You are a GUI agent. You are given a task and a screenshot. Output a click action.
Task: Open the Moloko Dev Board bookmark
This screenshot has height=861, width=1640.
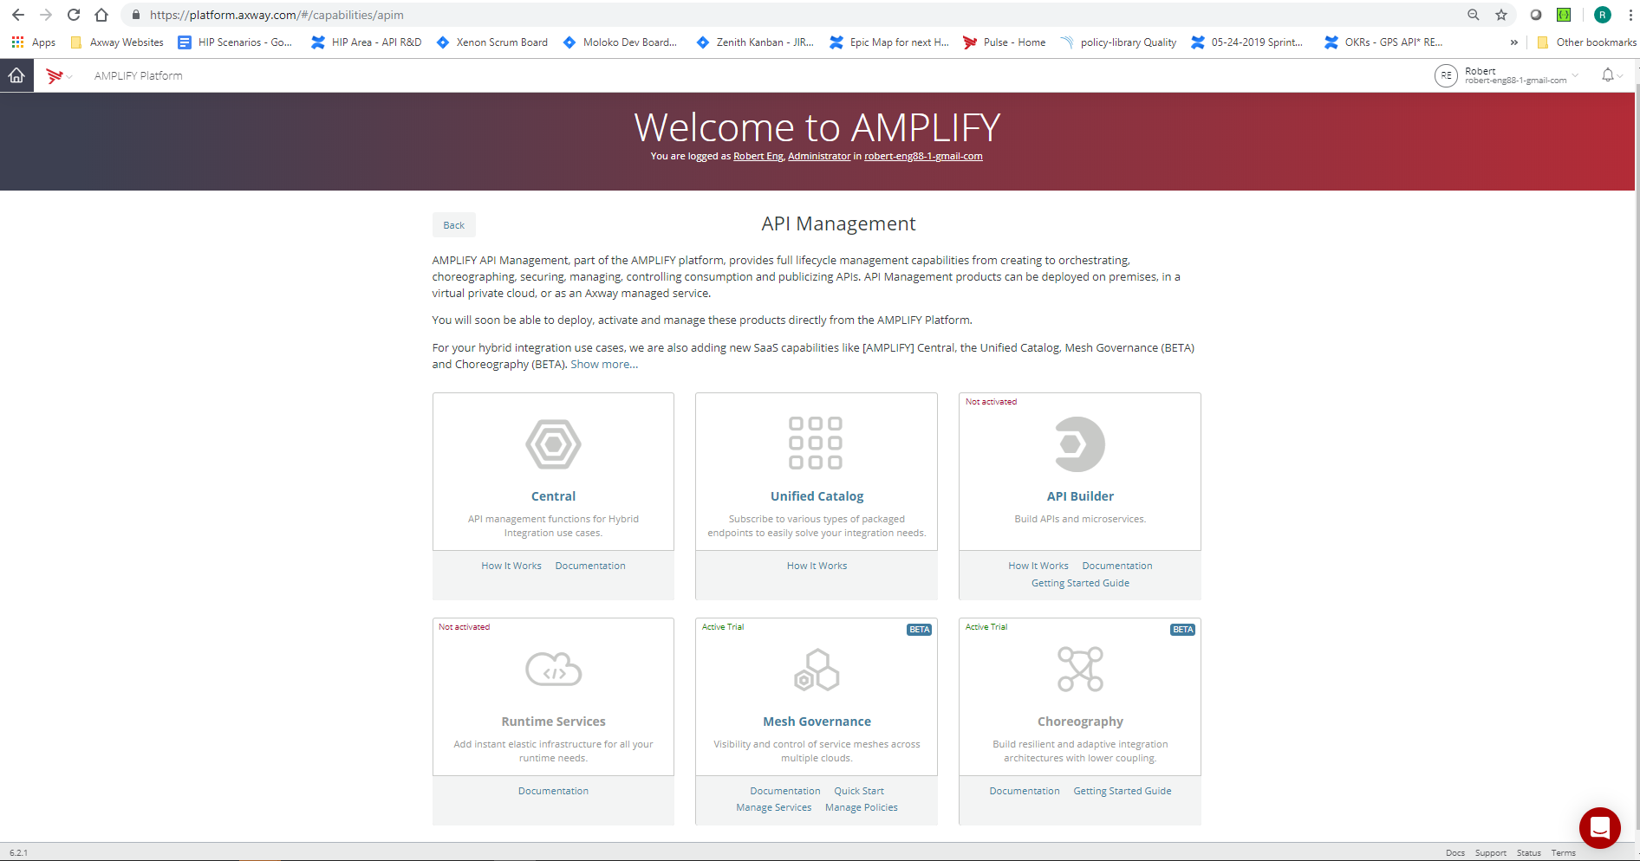pyautogui.click(x=620, y=42)
